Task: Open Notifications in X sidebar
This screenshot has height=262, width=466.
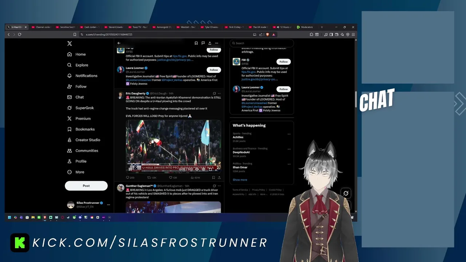Action: tap(82, 76)
